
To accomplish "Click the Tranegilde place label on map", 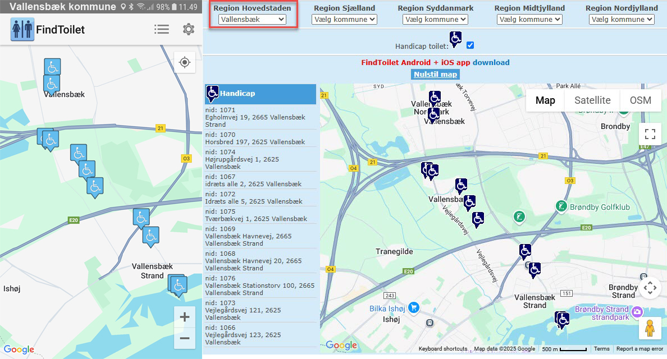I will 394,251.
